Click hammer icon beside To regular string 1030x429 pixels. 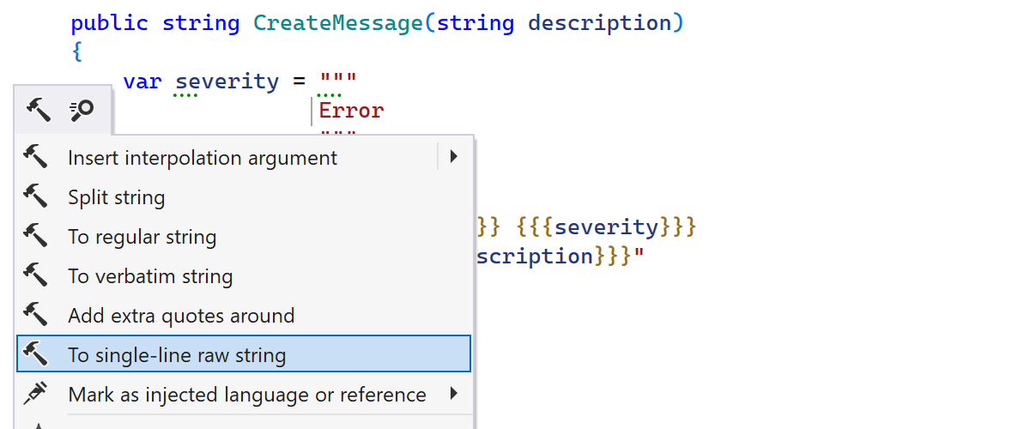(35, 236)
